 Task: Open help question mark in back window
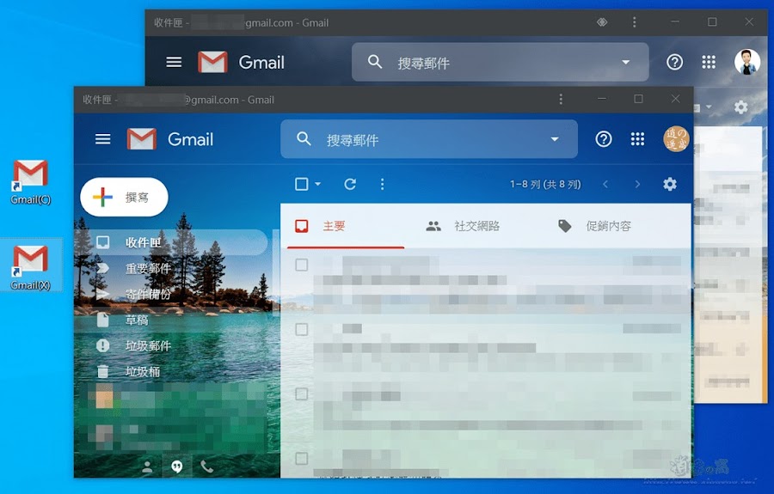tap(674, 62)
